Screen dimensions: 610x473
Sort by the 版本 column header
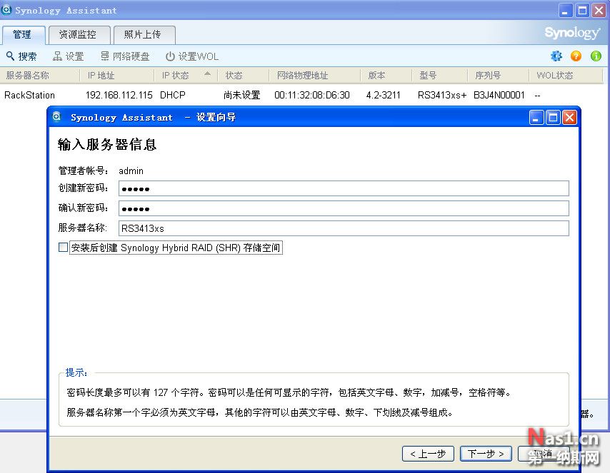click(x=386, y=76)
